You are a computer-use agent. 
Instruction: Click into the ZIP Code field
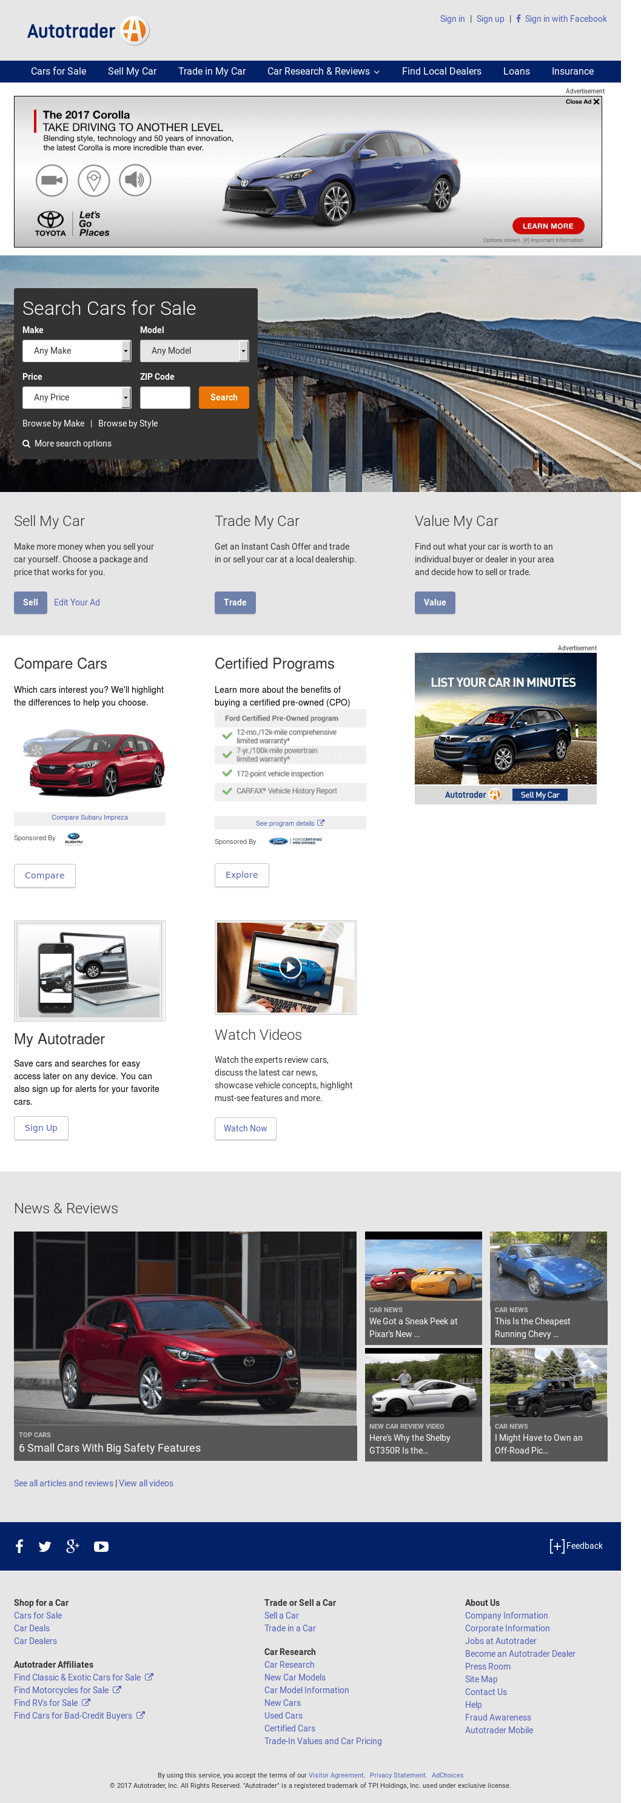point(165,397)
